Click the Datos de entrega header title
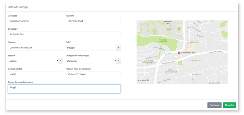244x115 pixels. point(18,7)
